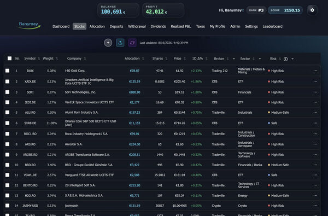Image resolution: width=328 pixels, height=216 pixels.
Task: Check the H2O.RO row checkbox
Action: [x=7, y=195]
